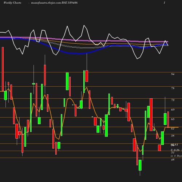Click the 'munafasutra.tbrjar.com BSE 539406' header text
Image resolution: width=182 pixels, height=182 pixels.
54,3
